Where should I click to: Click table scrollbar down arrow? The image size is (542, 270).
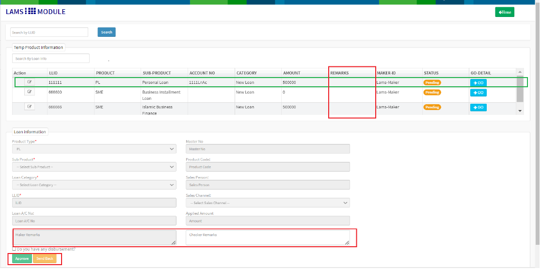click(x=520, y=111)
